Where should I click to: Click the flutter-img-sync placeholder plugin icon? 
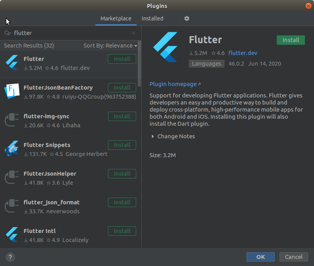pos(11,119)
